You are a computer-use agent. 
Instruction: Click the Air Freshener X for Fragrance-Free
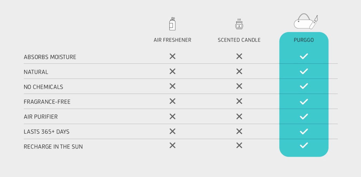[x=172, y=101]
